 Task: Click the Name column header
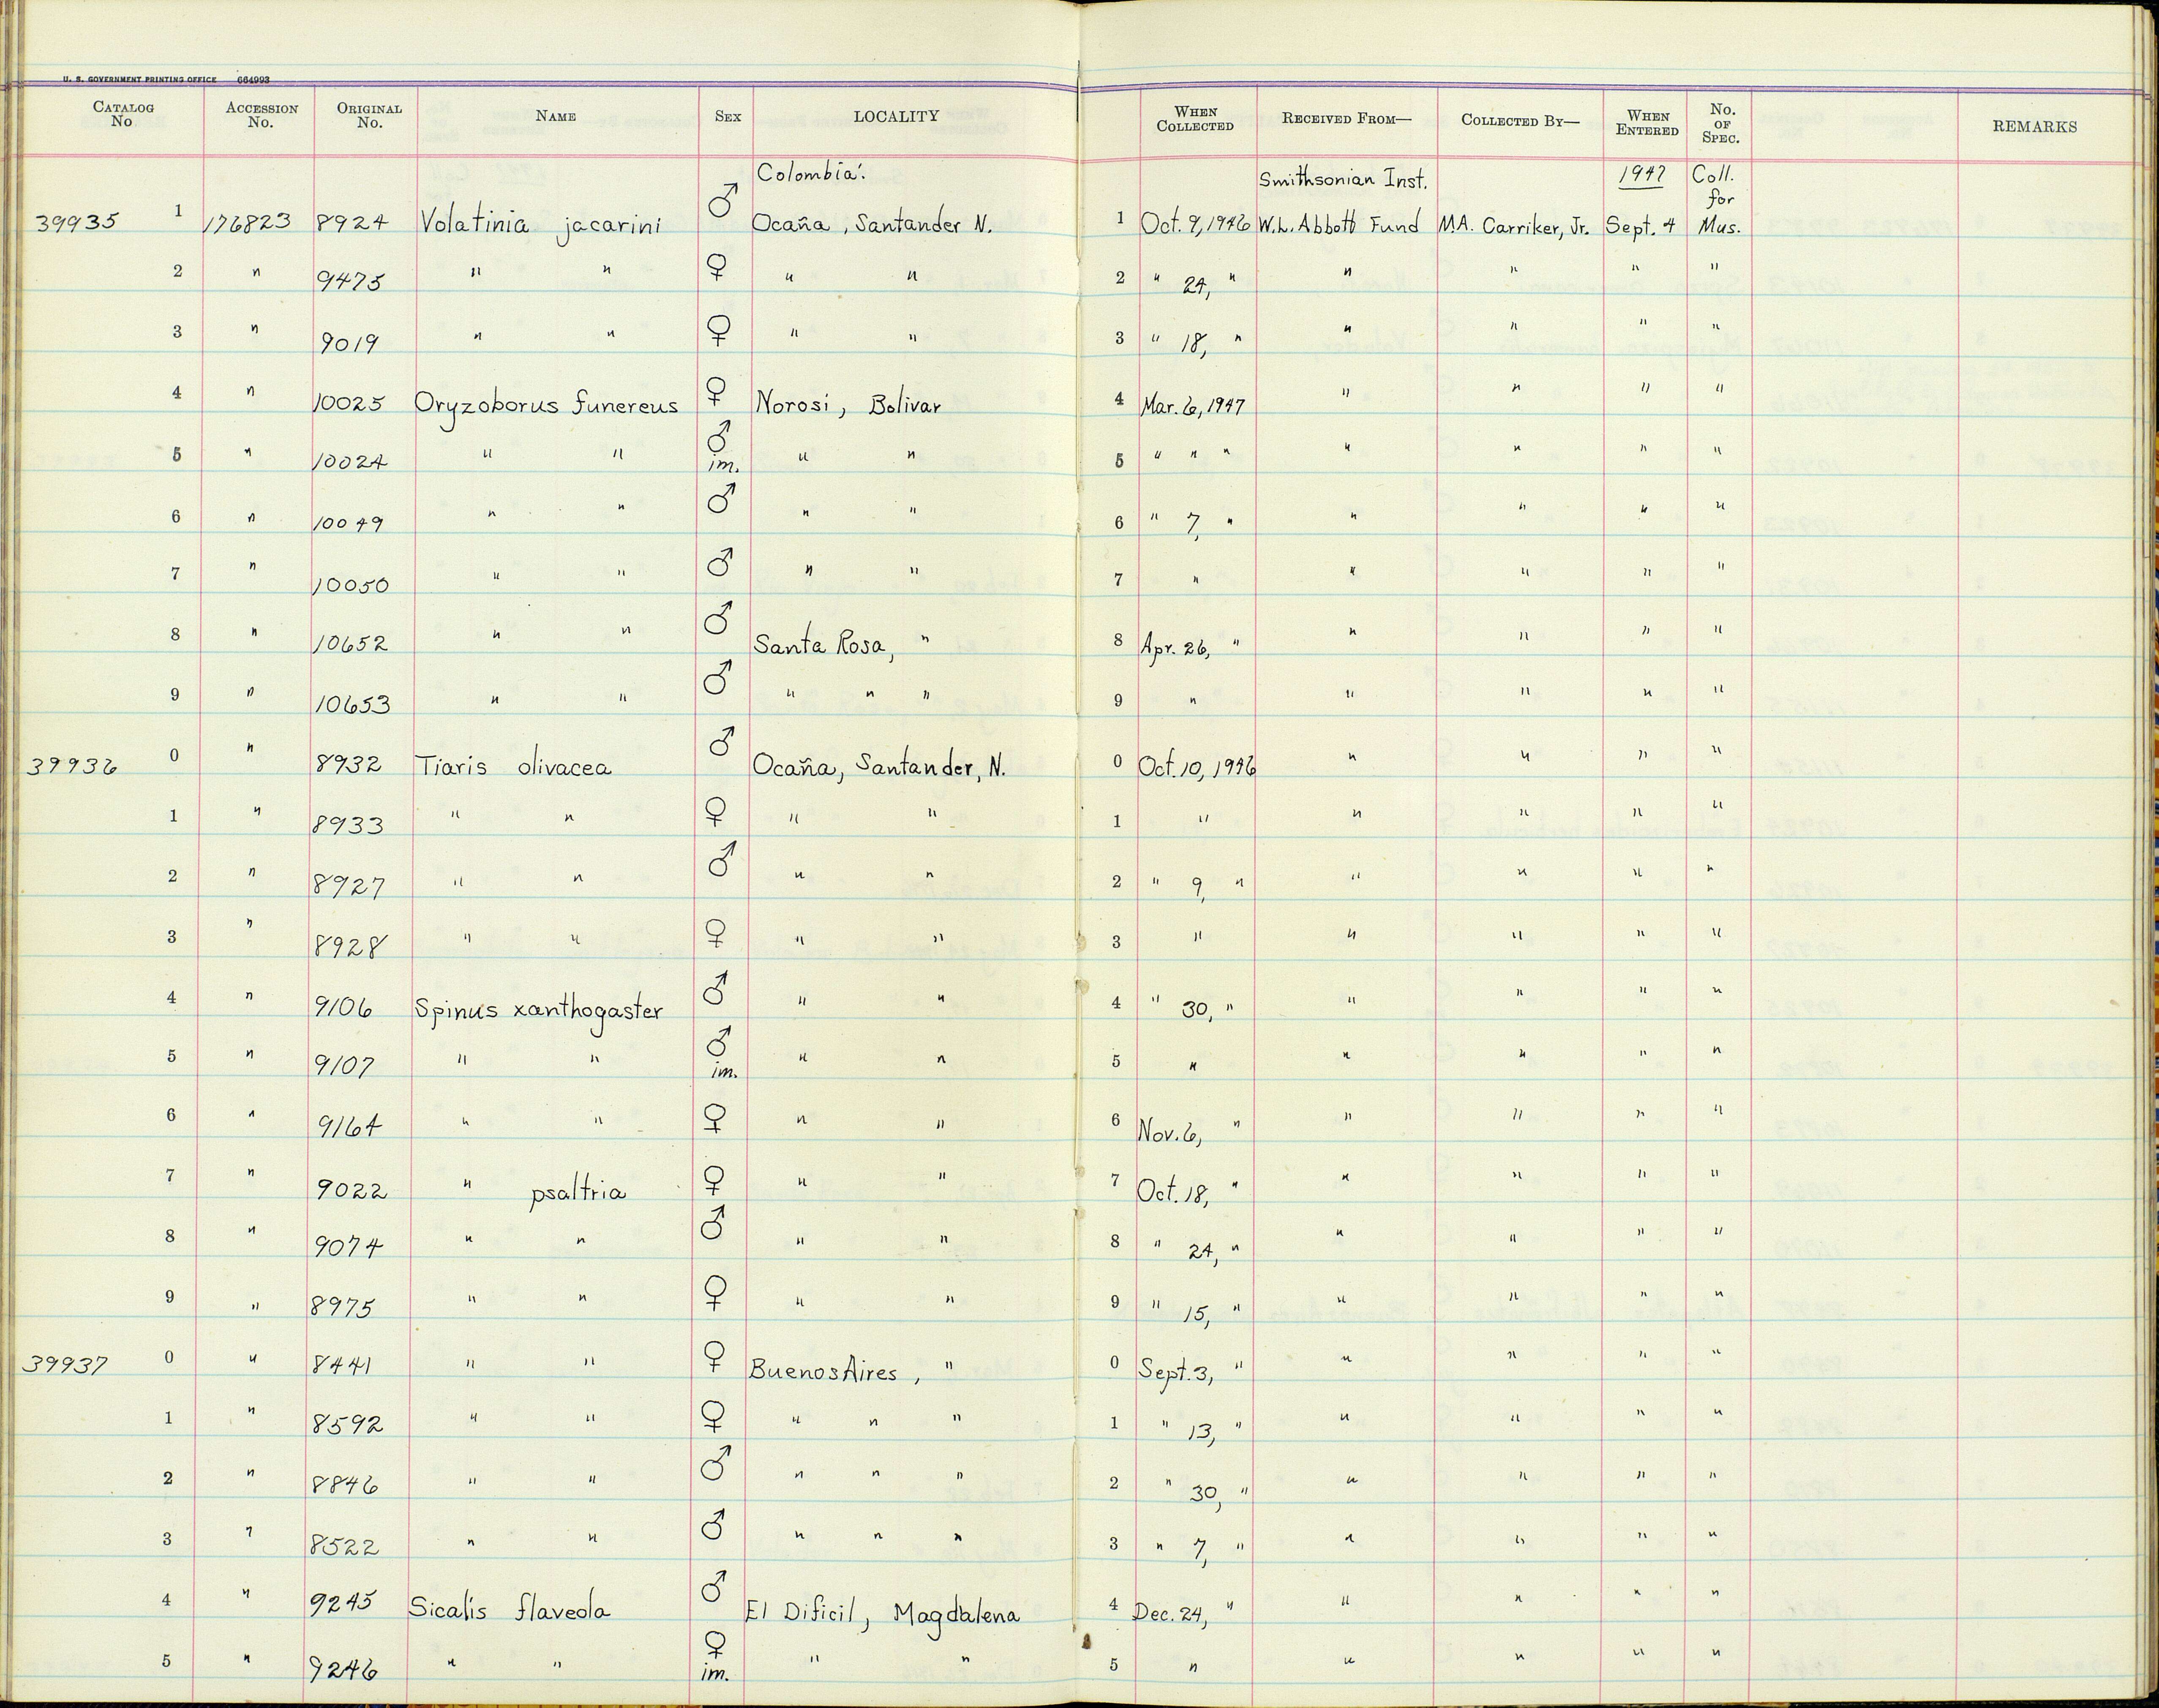point(556,116)
